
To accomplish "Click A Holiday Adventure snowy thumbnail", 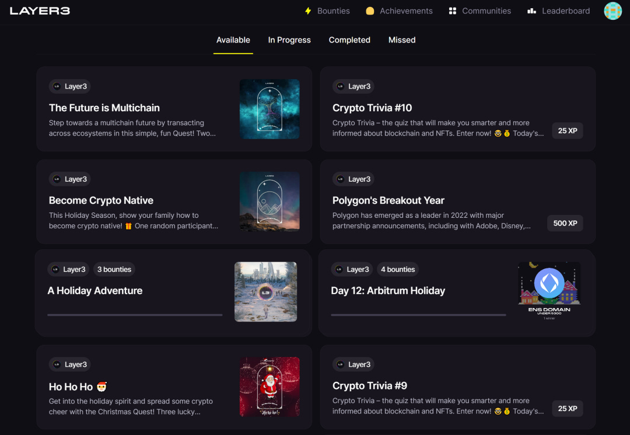I will tap(265, 292).
